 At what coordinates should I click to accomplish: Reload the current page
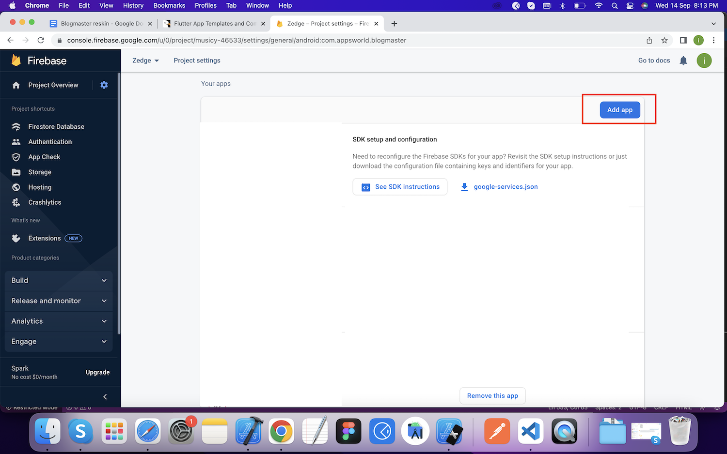(41, 40)
